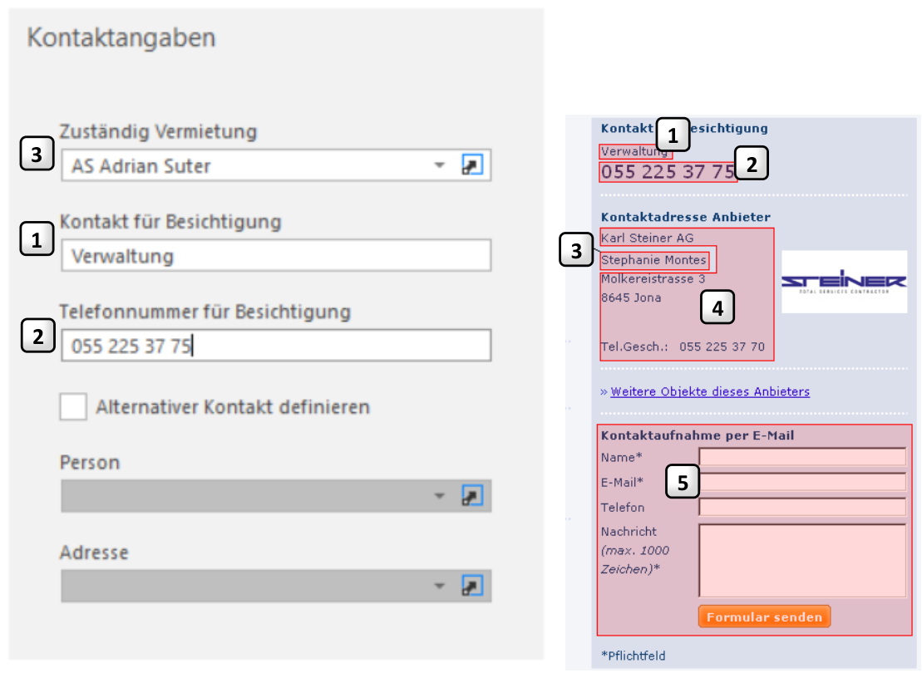Viewport: 922px width, 673px height.
Task: Click the Stephanie Montes contact name
Action: 653,260
